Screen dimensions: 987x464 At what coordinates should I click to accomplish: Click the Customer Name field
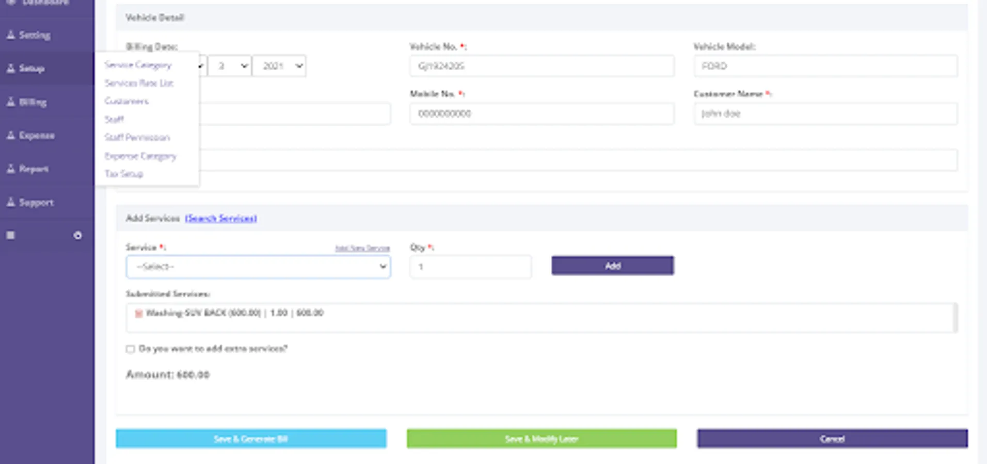825,113
